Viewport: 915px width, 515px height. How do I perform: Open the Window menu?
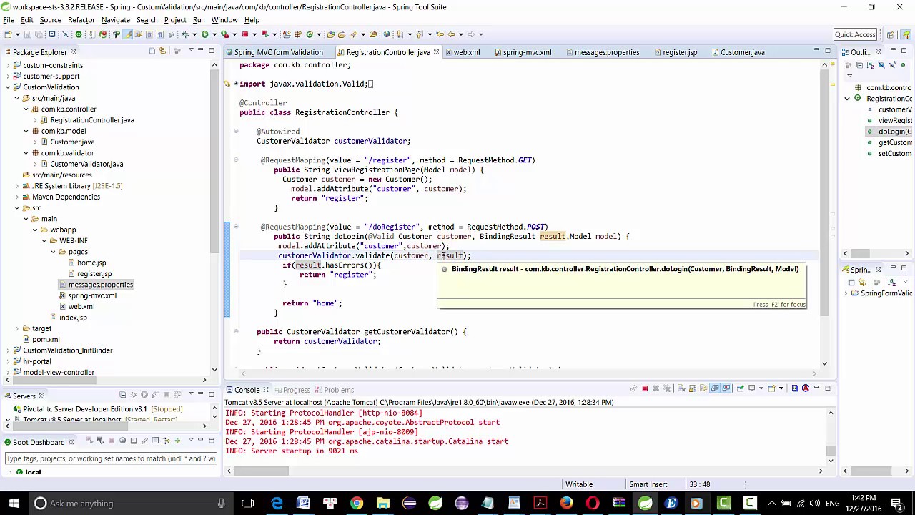(x=224, y=20)
